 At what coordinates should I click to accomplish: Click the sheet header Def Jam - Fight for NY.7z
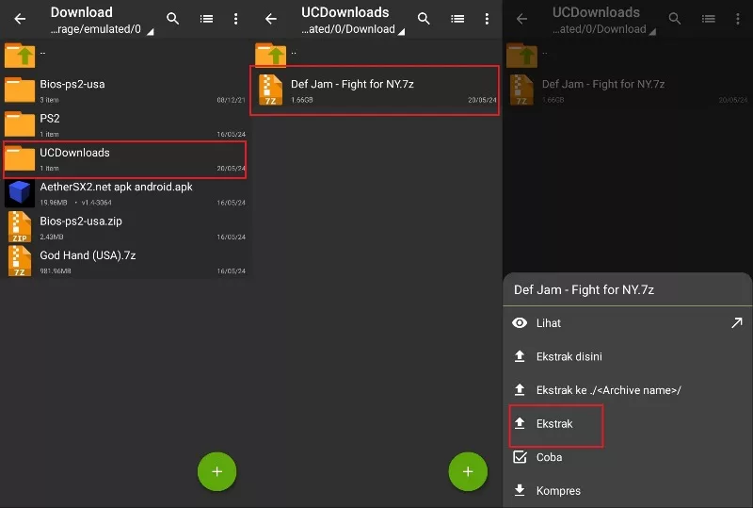point(584,289)
